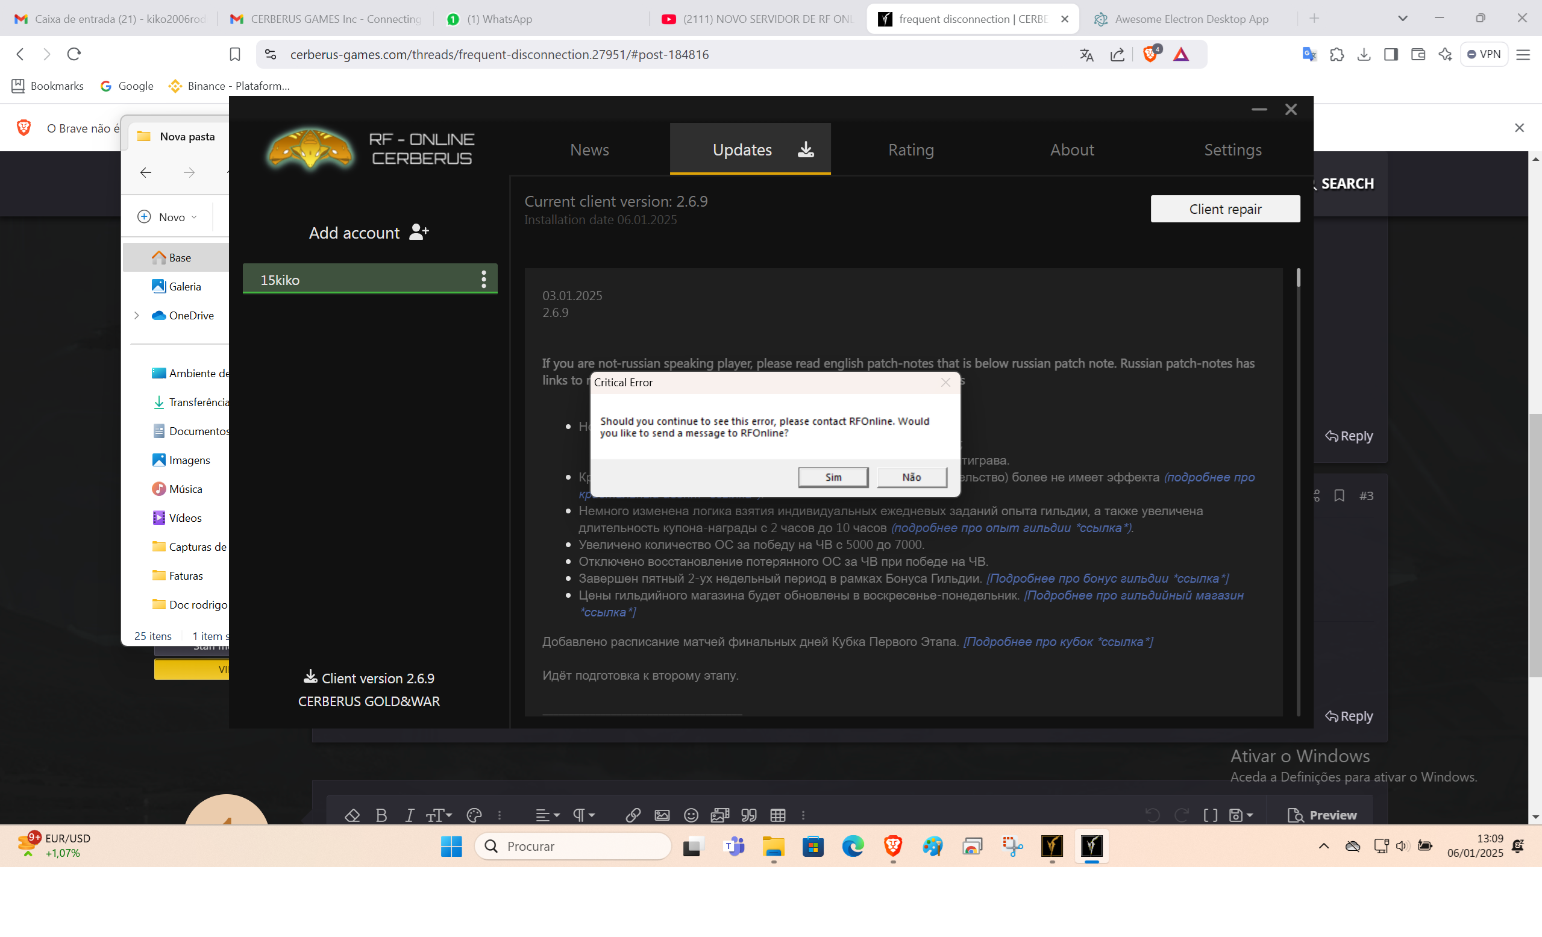The image size is (1542, 937).
Task: Open the Binance bookmark
Action: (x=229, y=86)
